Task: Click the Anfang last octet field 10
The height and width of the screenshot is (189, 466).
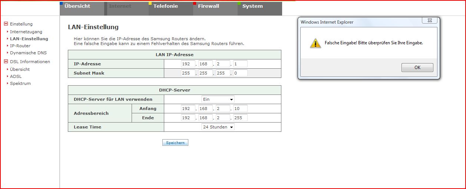Action: click(240, 109)
